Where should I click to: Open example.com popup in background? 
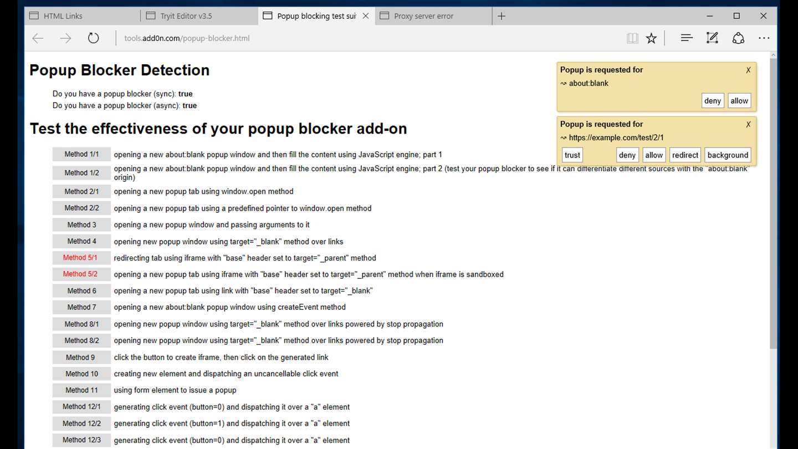tap(728, 155)
